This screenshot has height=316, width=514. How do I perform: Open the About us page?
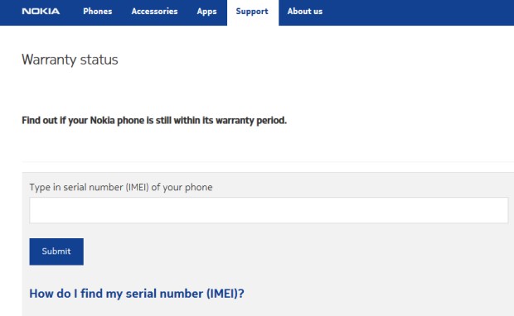(305, 11)
